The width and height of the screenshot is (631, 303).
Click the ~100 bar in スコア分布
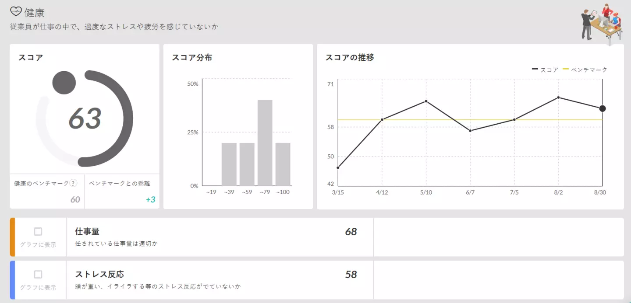click(283, 164)
